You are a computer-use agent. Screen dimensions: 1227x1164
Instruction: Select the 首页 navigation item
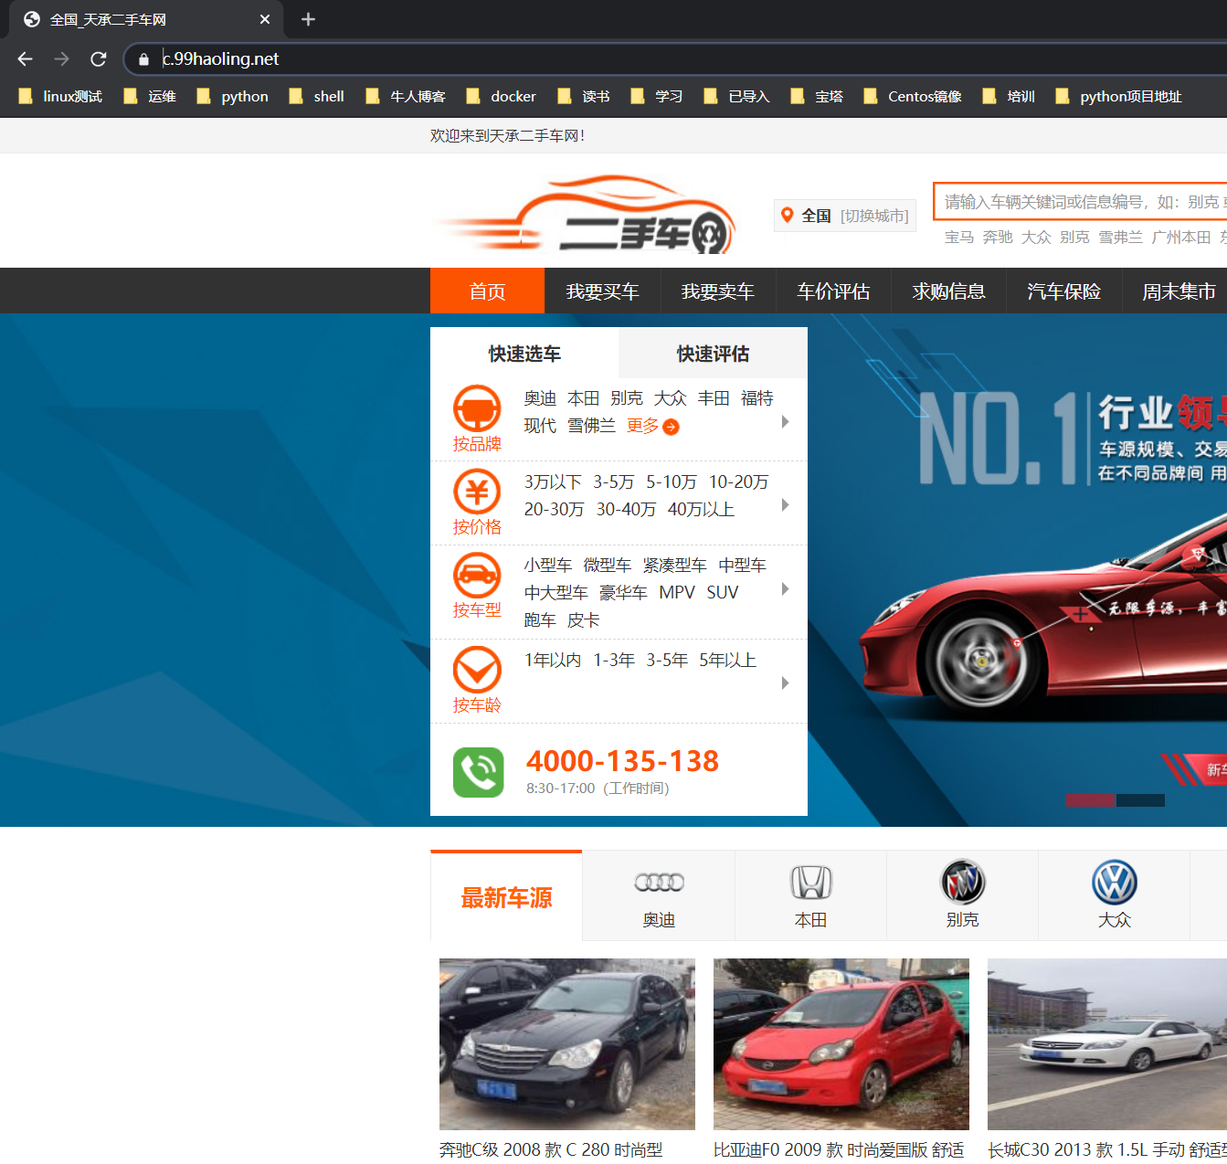point(487,291)
